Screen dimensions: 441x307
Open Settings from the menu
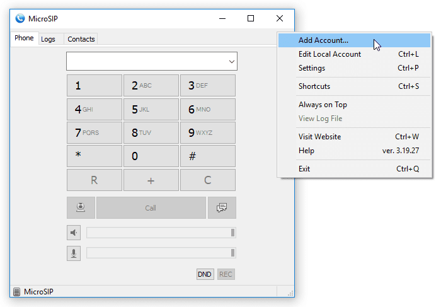312,68
